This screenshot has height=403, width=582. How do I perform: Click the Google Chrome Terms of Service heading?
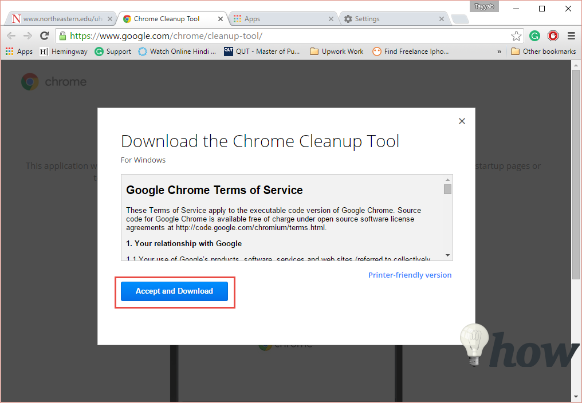(214, 190)
